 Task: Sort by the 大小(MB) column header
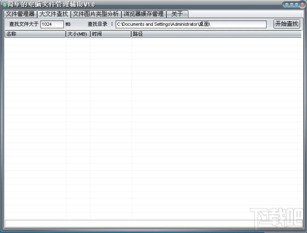[78, 34]
